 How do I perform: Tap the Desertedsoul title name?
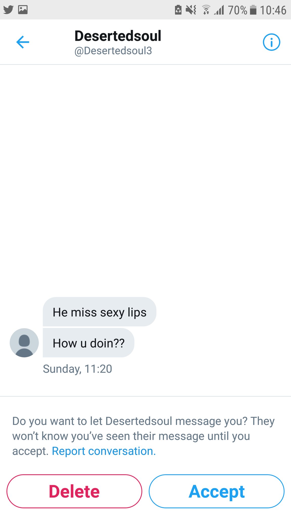118,36
